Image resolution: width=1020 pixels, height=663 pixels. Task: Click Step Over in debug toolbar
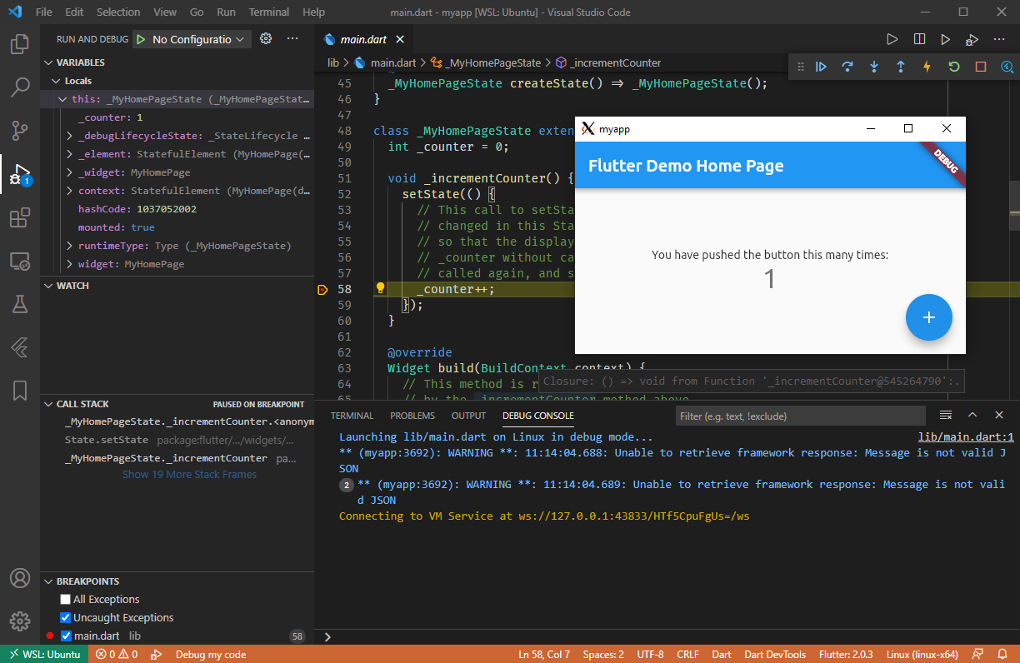point(847,67)
